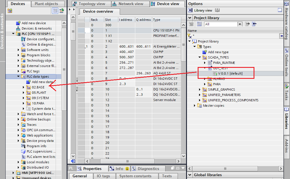Click the Info tab warning icon
Image resolution: width=290 pixels, height=179 pixels.
pos(127,169)
